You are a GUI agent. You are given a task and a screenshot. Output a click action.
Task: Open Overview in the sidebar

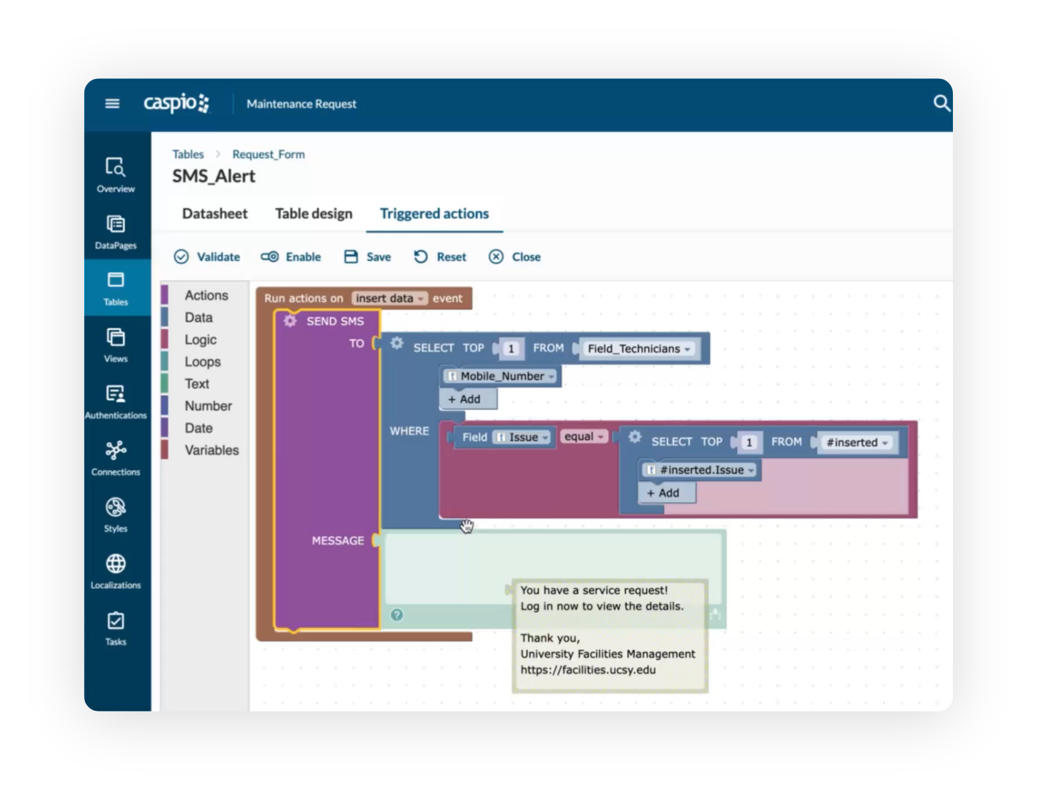[116, 175]
